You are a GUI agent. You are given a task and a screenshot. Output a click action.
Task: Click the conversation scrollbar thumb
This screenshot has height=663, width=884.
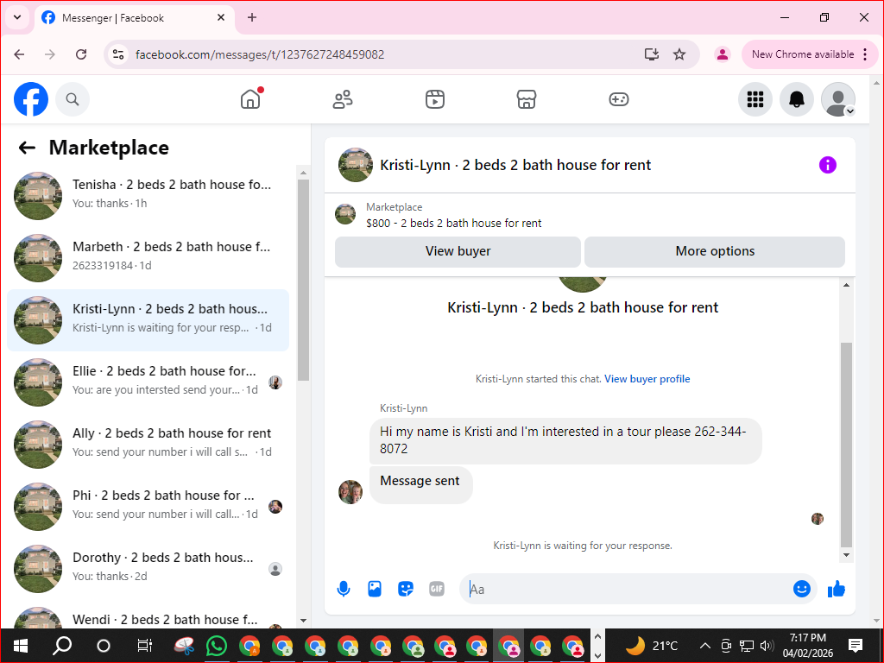coord(846,445)
